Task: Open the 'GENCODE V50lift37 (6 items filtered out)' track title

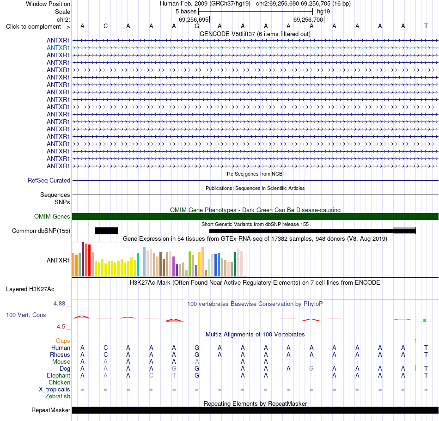Action: [255, 34]
